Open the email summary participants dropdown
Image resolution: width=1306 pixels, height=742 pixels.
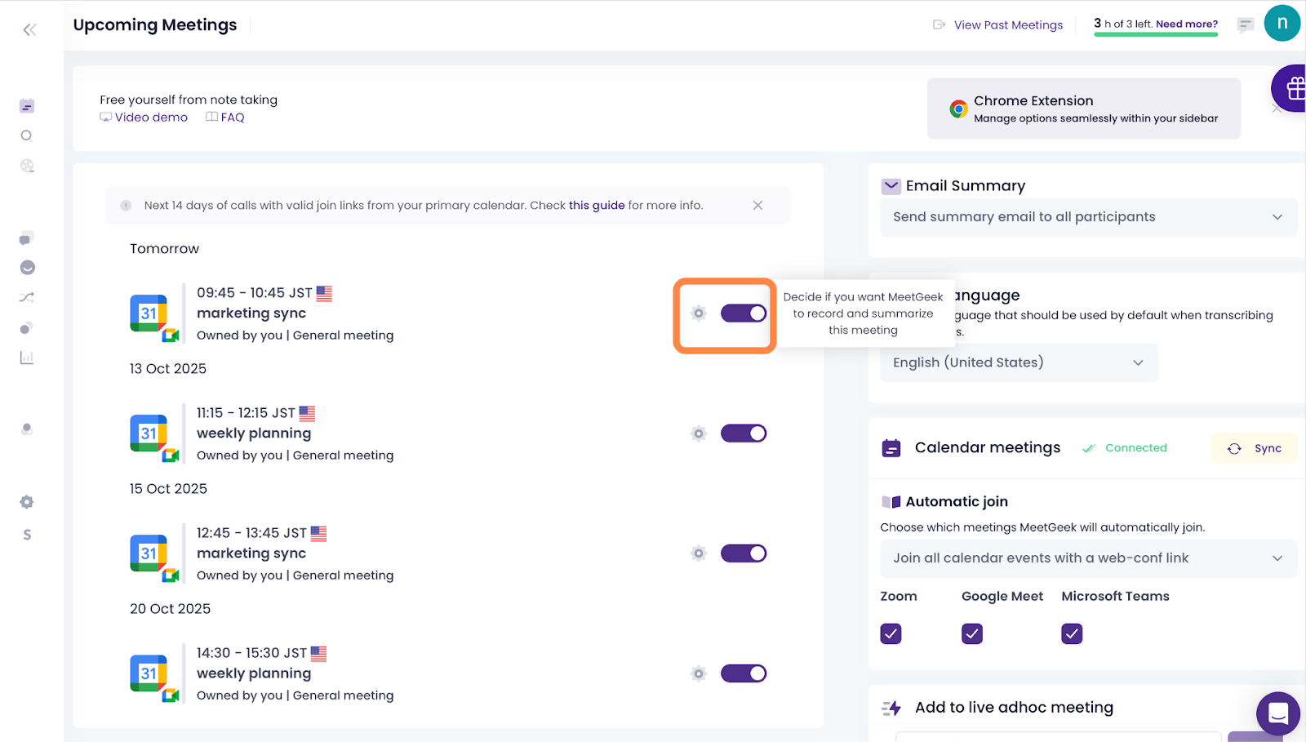(1087, 217)
